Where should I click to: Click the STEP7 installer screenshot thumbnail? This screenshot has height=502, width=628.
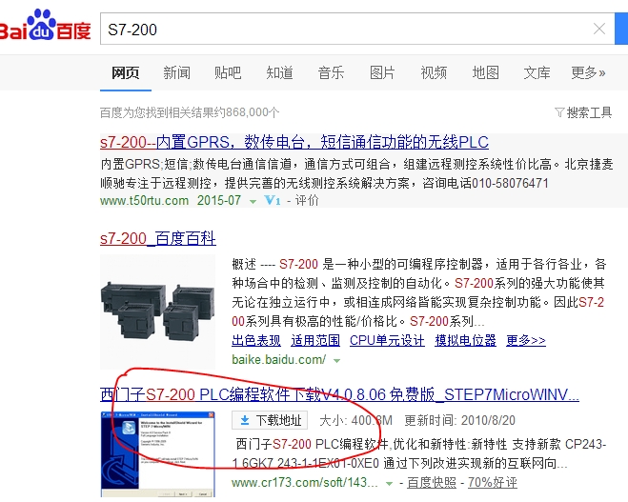coord(158,454)
